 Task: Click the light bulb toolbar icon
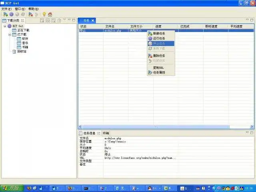tap(44, 14)
